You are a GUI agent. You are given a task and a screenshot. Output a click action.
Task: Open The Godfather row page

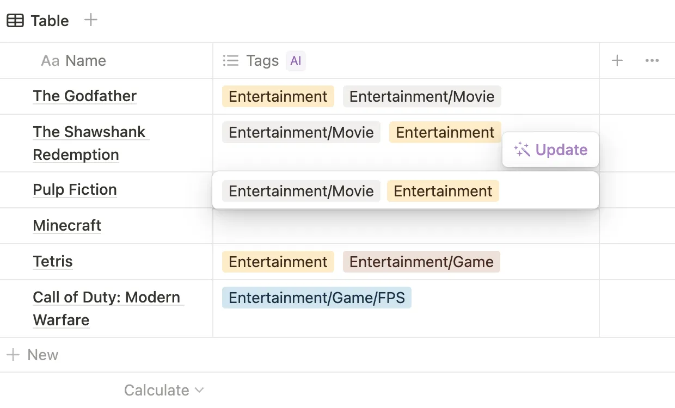(x=84, y=96)
